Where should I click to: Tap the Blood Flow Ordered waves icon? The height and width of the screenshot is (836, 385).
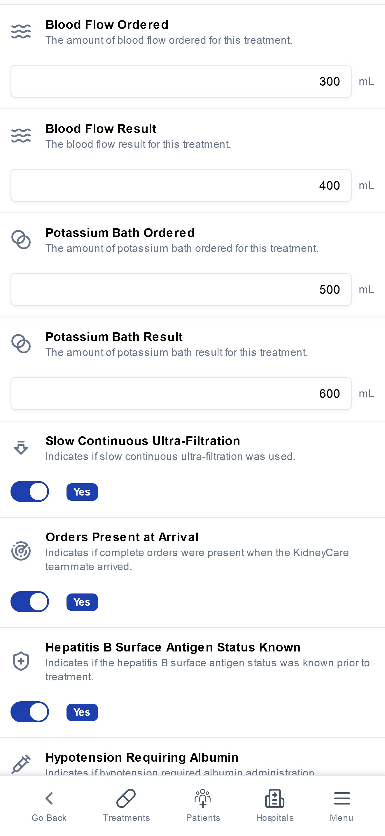21,31
